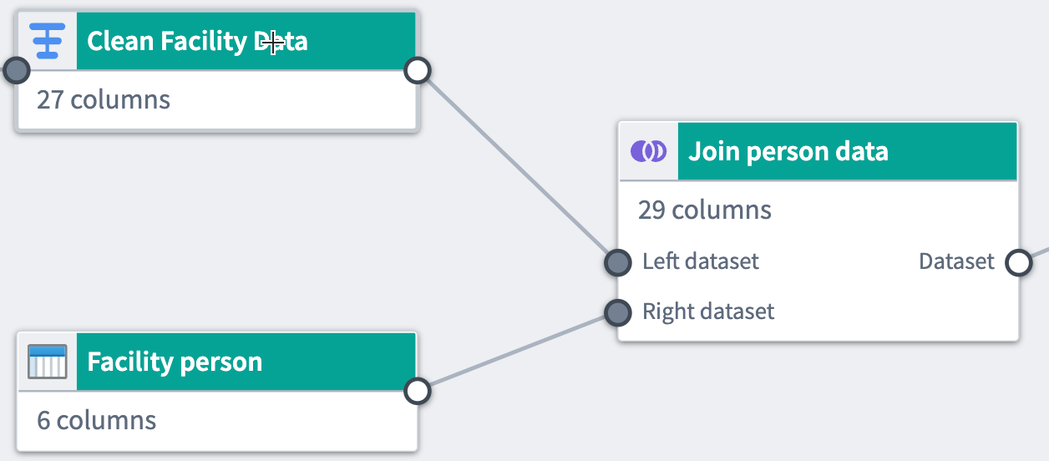
Task: Click the Left dataset label
Action: (701, 261)
